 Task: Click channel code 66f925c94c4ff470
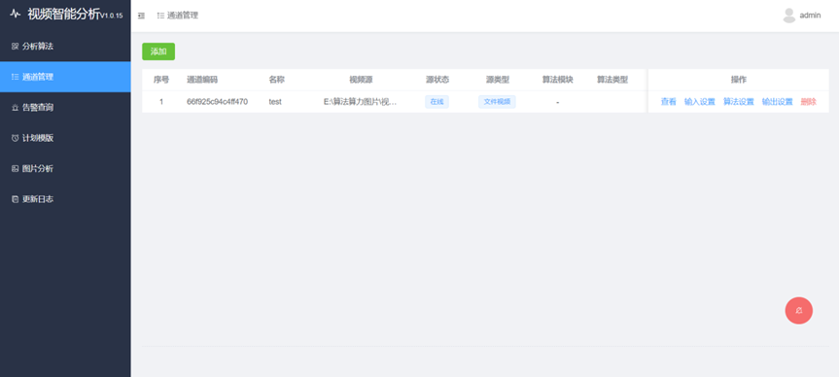217,102
